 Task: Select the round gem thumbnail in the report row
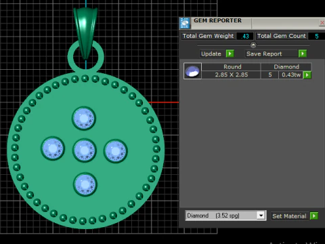coord(192,71)
